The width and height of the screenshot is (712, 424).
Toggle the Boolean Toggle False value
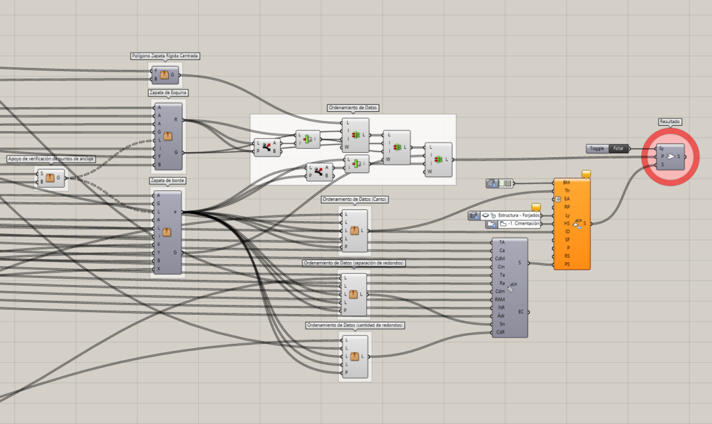pos(617,148)
